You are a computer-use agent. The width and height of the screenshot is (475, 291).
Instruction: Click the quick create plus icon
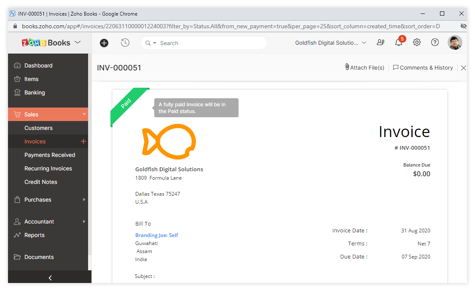click(104, 43)
